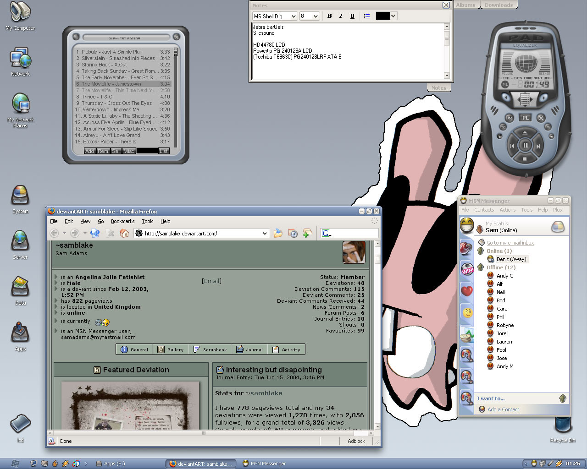The width and height of the screenshot is (587, 469).
Task: Click the Email link on samblake profile
Action: (x=211, y=281)
